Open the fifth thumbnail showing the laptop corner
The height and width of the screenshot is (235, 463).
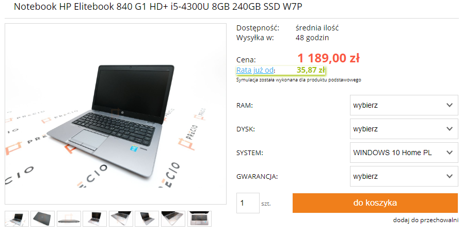coord(121,219)
